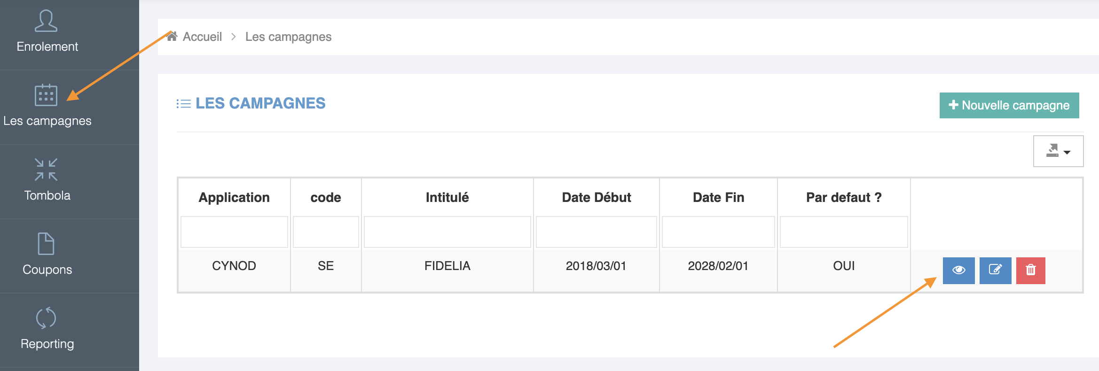Screen dimensions: 1099x371
Task: Click the code column filter field
Action: point(326,232)
